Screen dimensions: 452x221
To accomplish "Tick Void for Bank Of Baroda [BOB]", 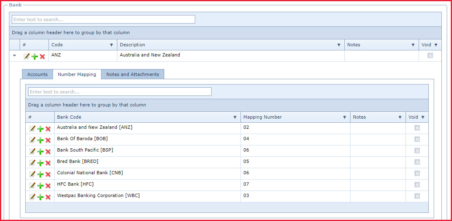I will pyautogui.click(x=417, y=139).
